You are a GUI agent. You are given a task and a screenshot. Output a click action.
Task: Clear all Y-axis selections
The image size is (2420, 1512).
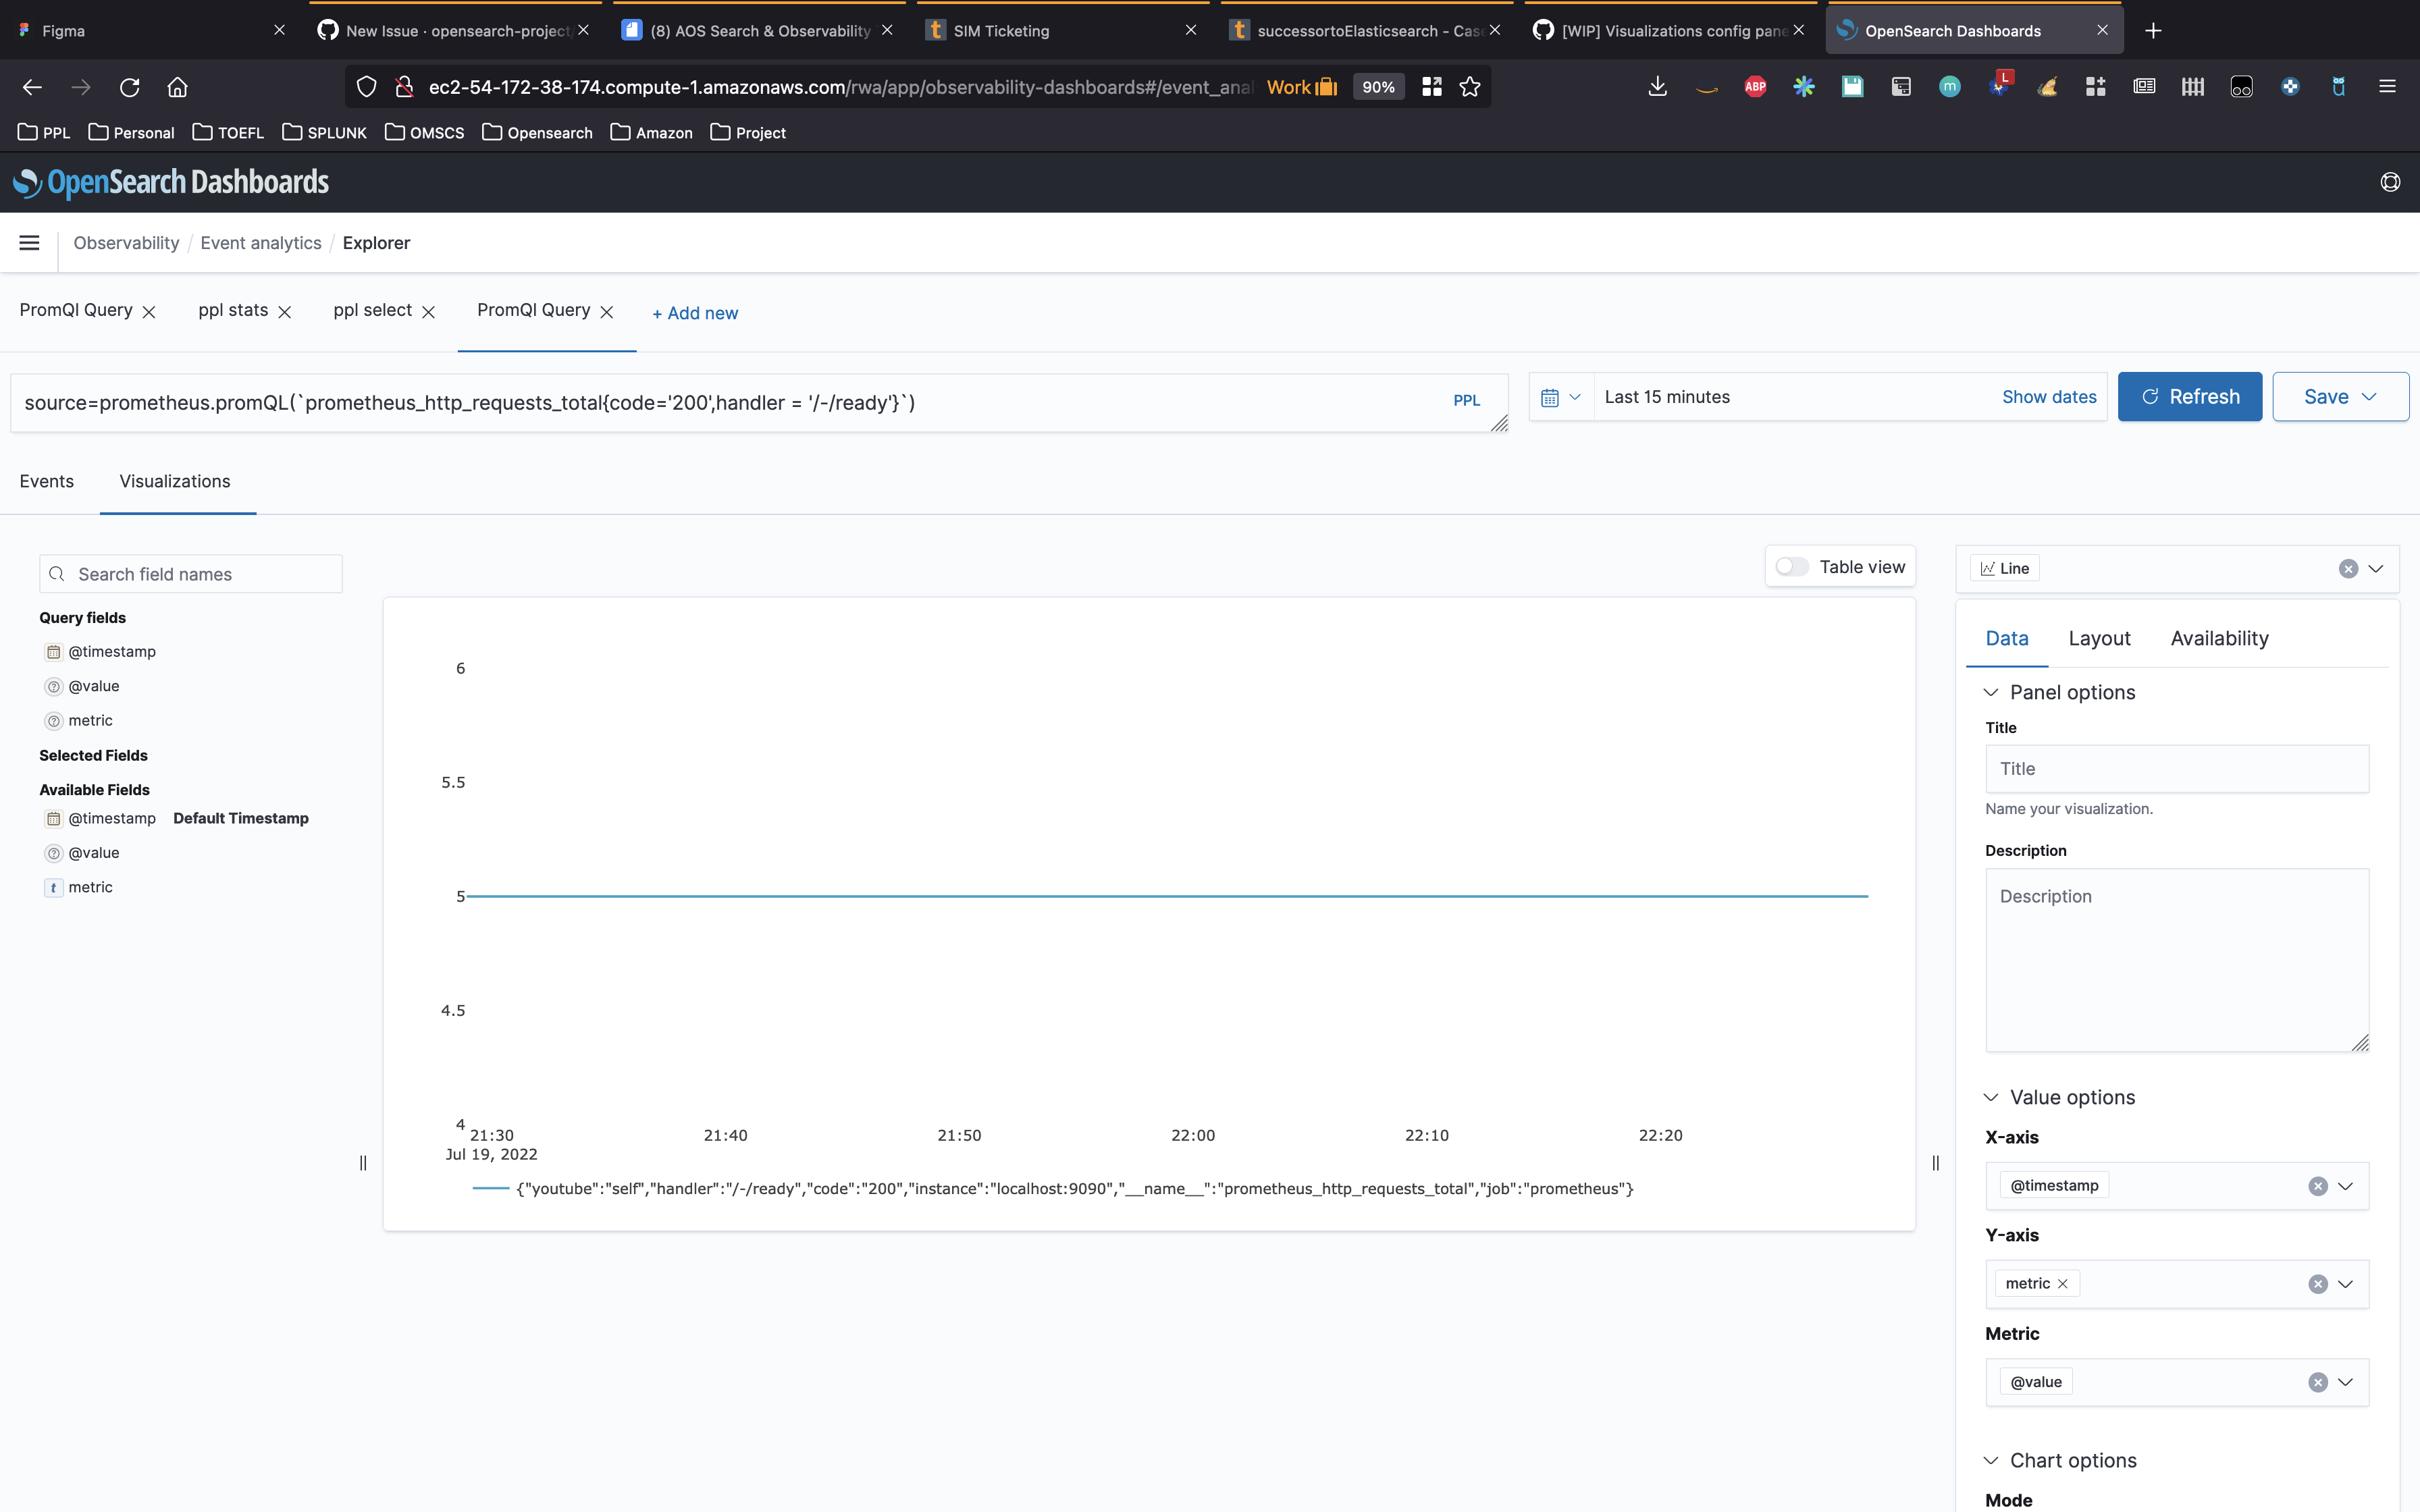(2317, 1284)
